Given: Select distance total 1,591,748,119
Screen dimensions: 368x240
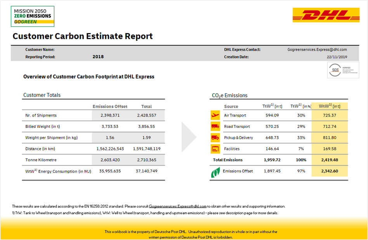Looking at the screenshot, I should coord(147,149).
